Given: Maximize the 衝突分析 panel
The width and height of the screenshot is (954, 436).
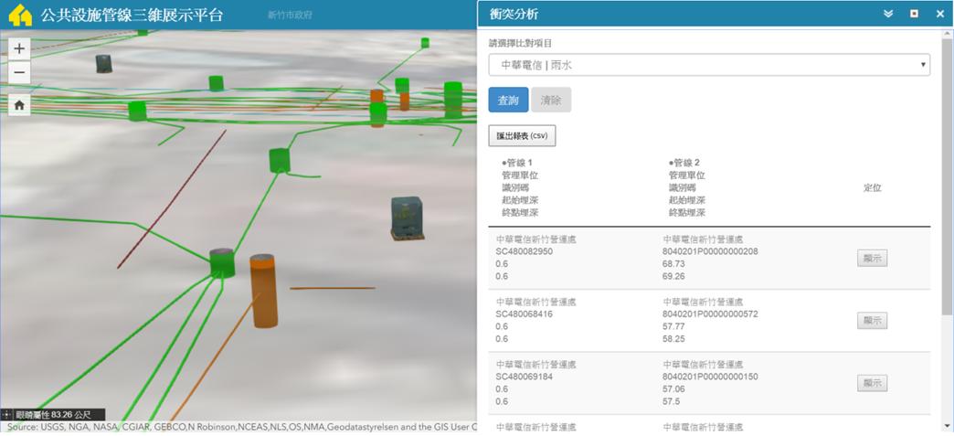Looking at the screenshot, I should pos(914,14).
